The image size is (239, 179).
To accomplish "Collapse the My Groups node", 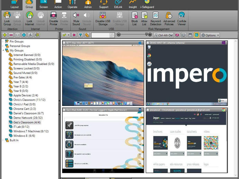I will pyautogui.click(x=3, y=50).
